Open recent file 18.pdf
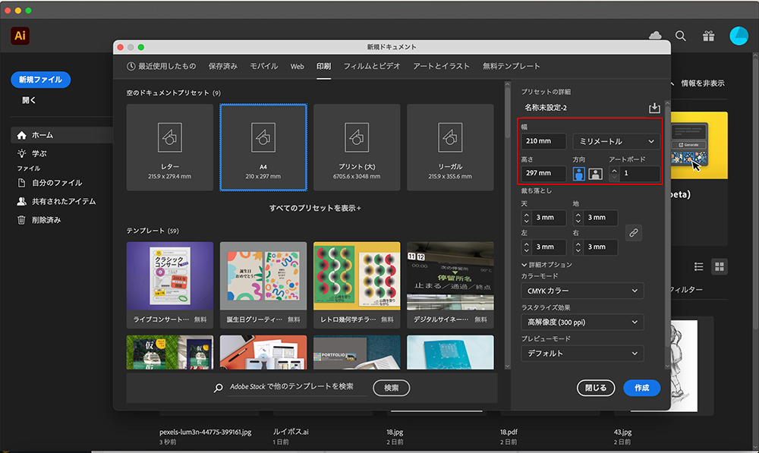The height and width of the screenshot is (453, 759). (x=509, y=432)
